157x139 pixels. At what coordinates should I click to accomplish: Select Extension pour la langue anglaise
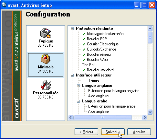coord(114,91)
